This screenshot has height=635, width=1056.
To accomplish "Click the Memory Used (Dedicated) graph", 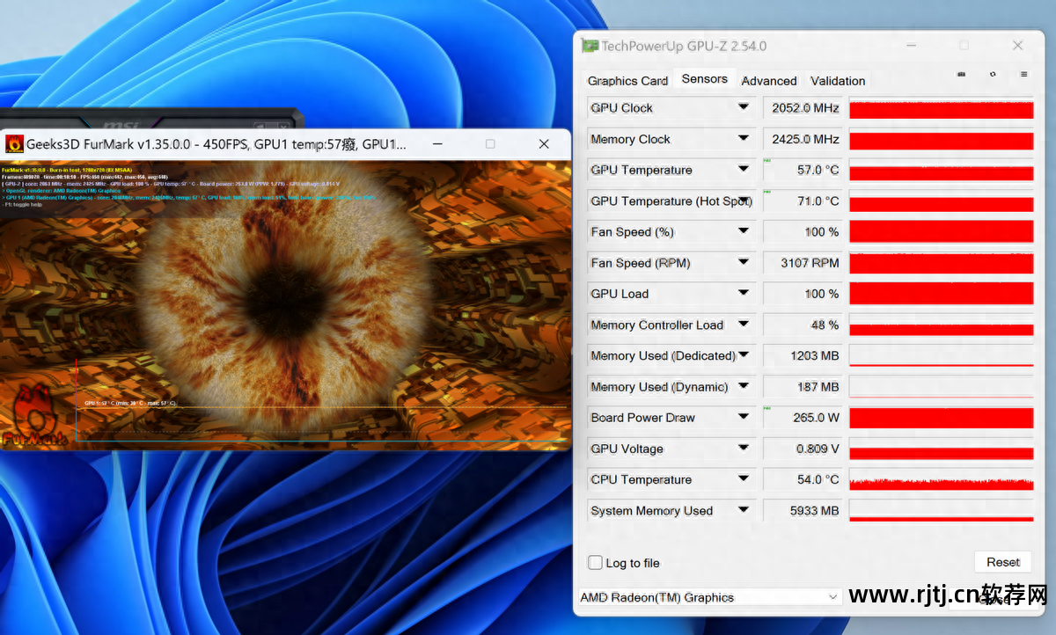I will point(941,356).
